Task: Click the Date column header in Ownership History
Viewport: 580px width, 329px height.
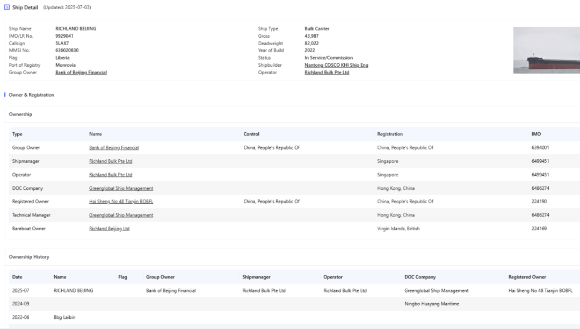Action: pyautogui.click(x=17, y=277)
